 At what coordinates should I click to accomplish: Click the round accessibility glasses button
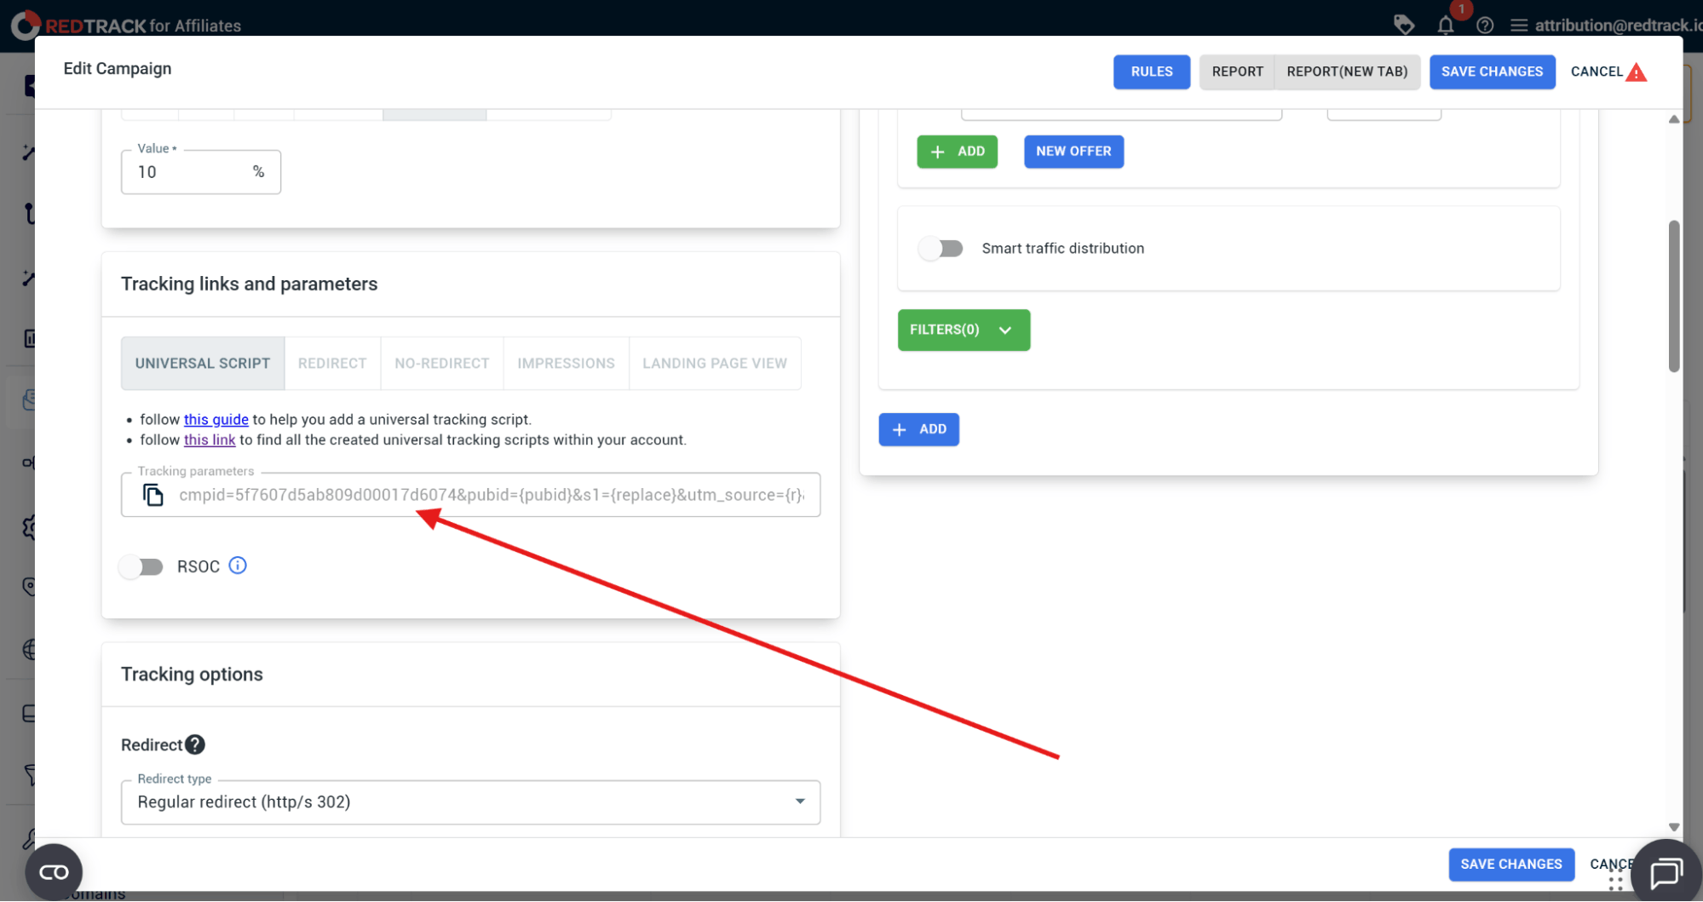(x=54, y=872)
